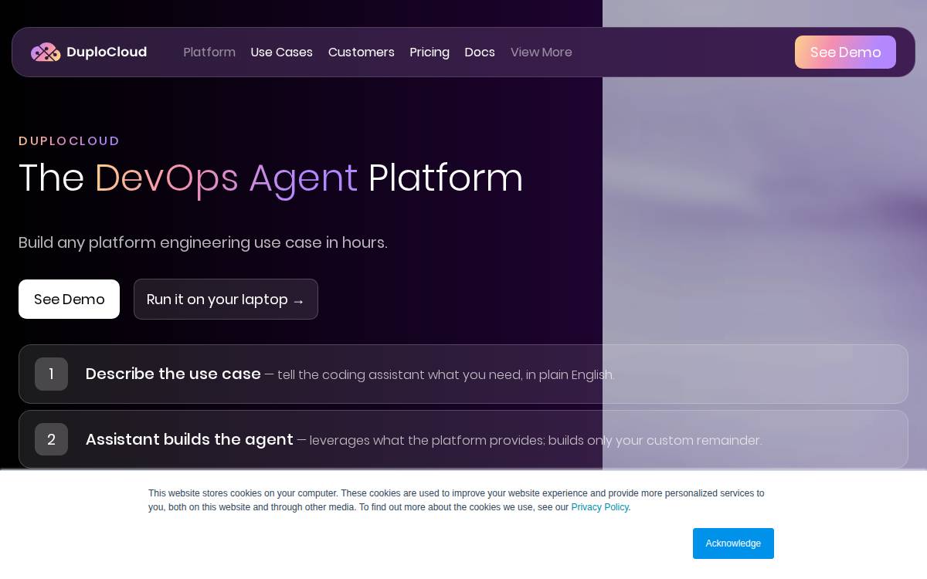927x579 pixels.
Task: Open the Pricing page link
Action: (x=430, y=52)
